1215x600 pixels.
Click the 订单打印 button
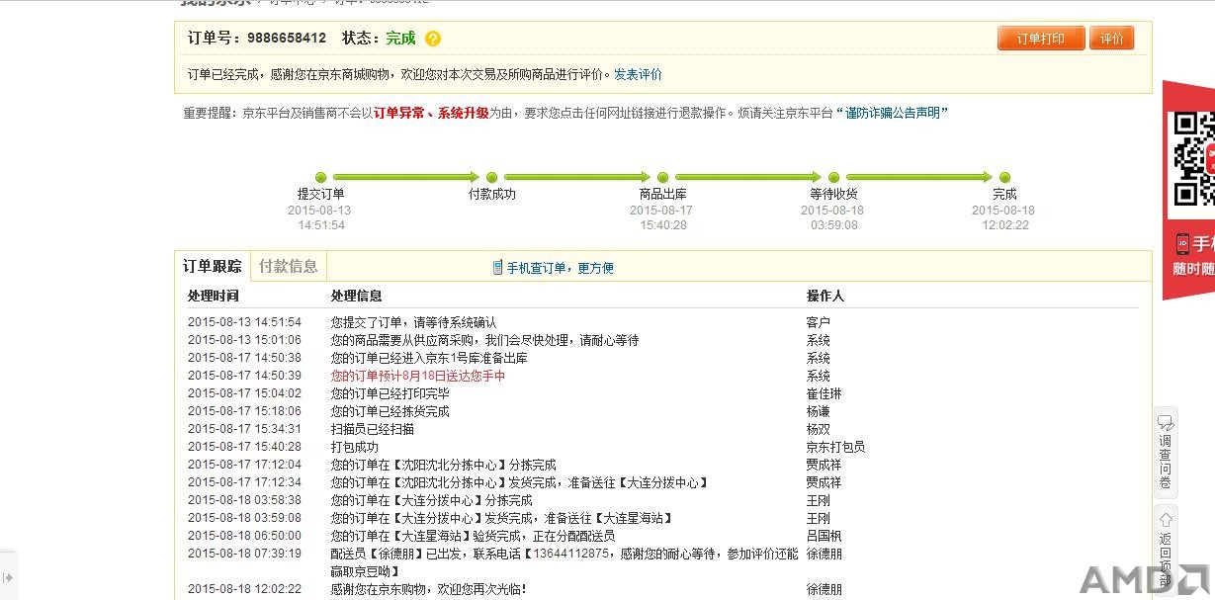tap(1041, 39)
